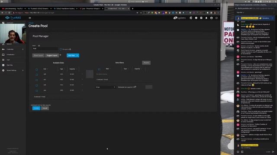
Task: Expand the first disk row chevron
Action: [x=82, y=74]
